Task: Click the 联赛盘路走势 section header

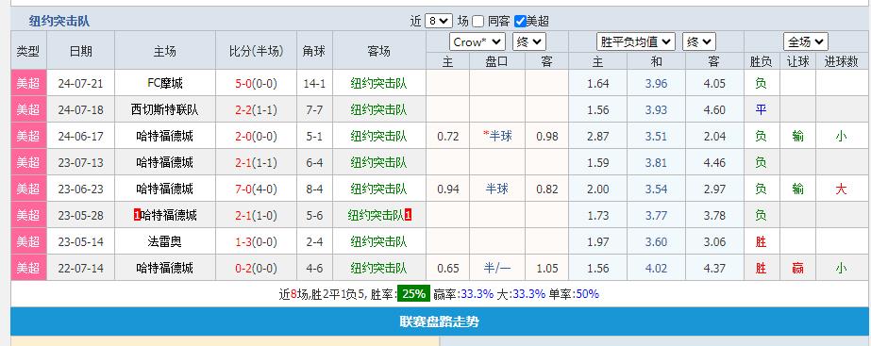Action: pos(440,321)
